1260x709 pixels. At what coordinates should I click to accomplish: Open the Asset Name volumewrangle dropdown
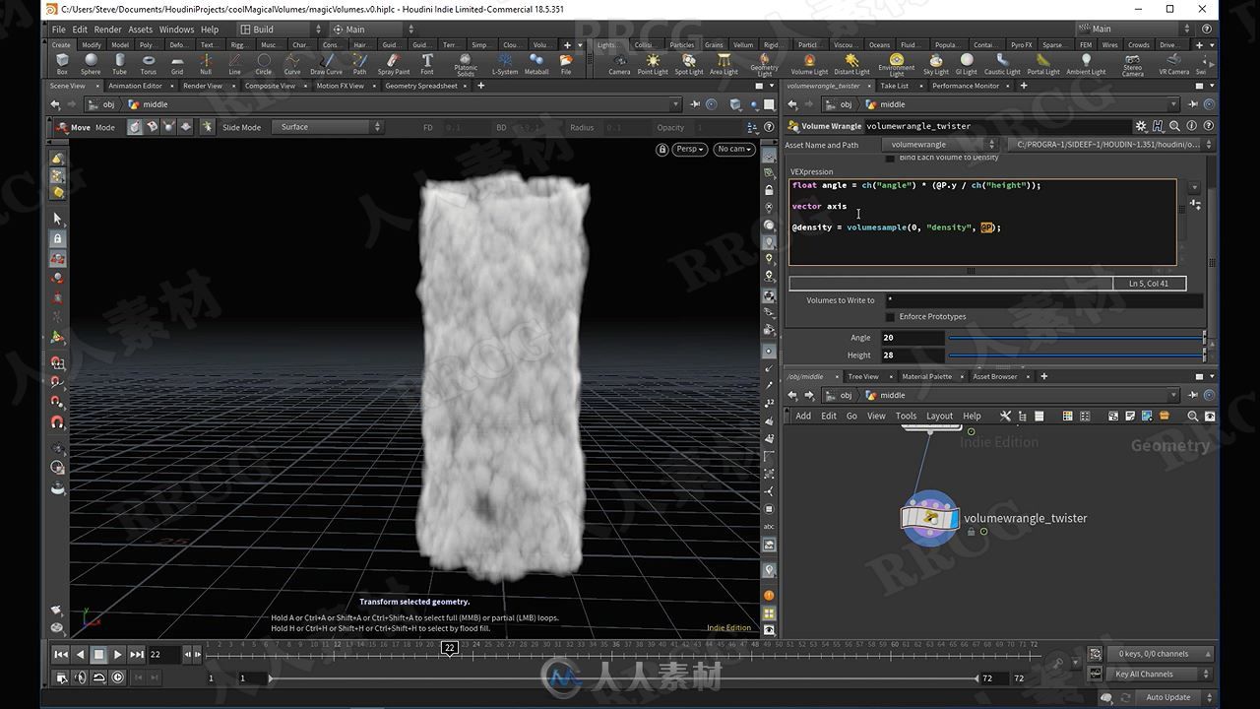tap(940, 145)
